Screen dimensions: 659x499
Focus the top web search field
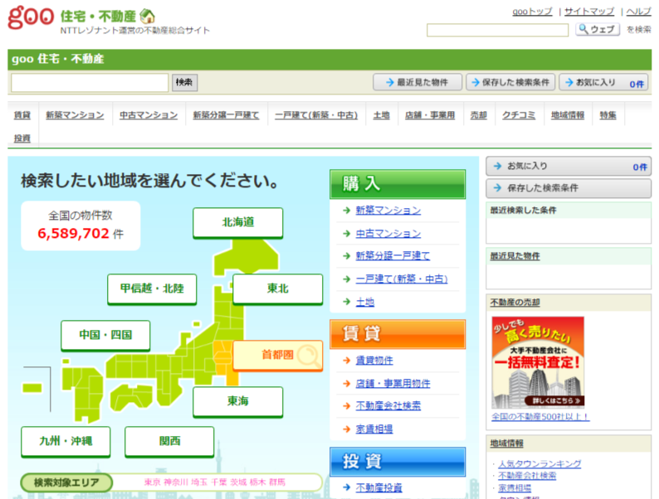(497, 30)
